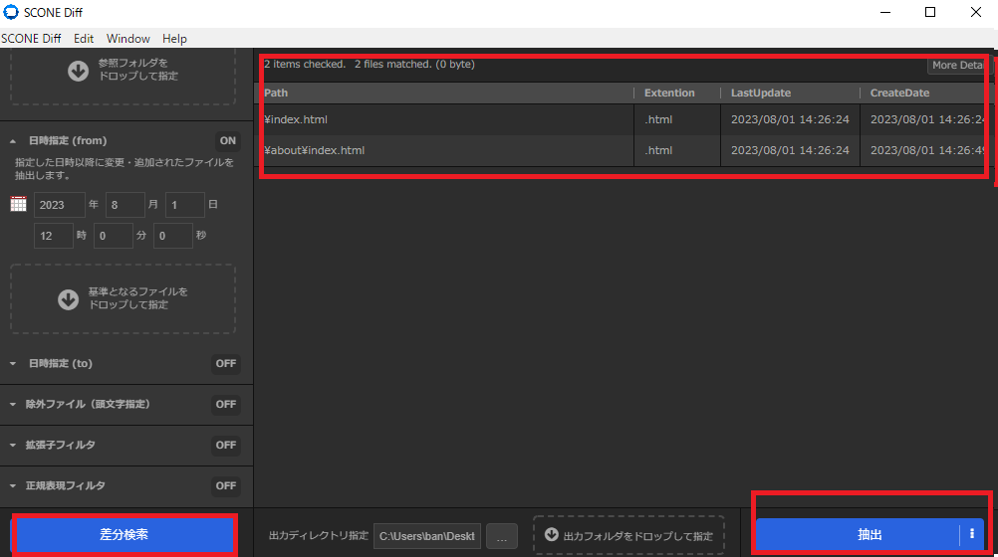Browse output directory with the ... button

[501, 536]
